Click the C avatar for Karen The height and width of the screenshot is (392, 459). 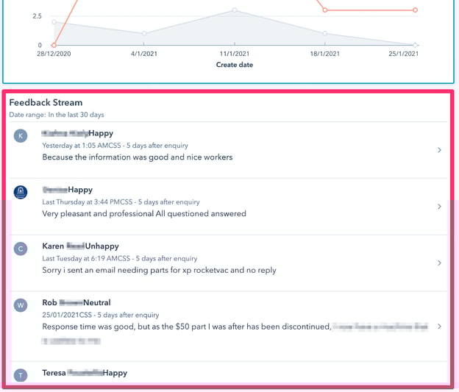point(21,249)
